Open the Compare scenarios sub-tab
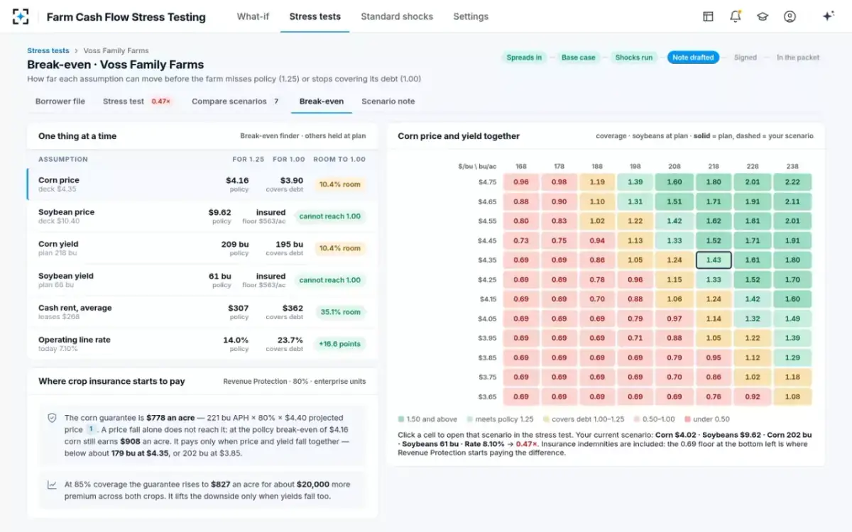 click(x=236, y=101)
